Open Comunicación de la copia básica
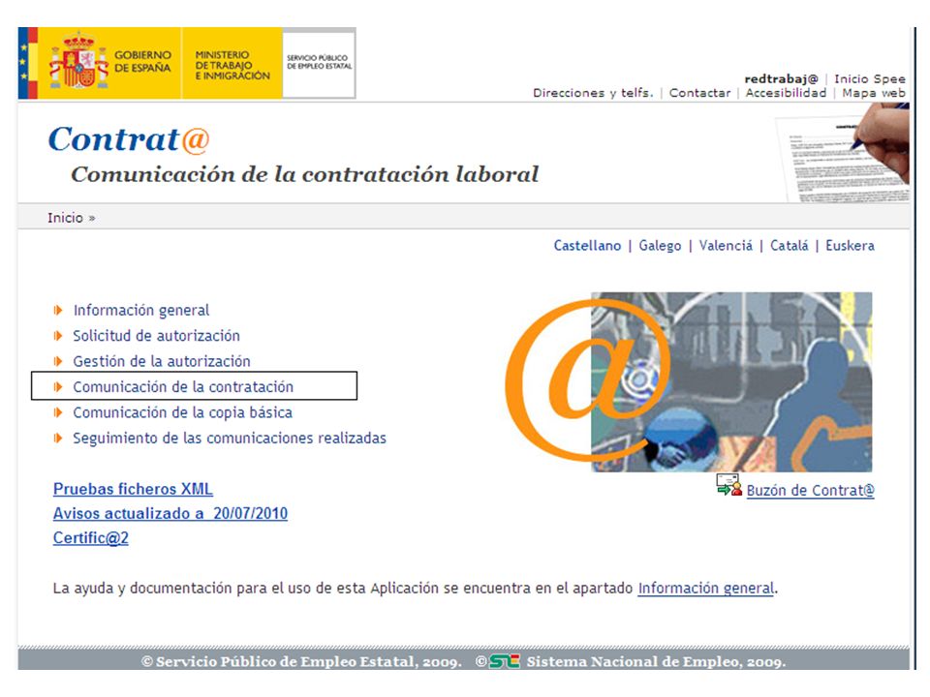Viewport: 930px width, 697px height. tap(183, 412)
